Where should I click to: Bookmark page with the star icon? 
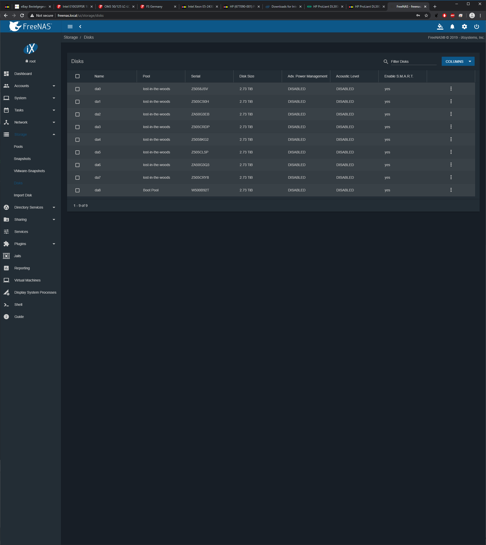(x=426, y=15)
